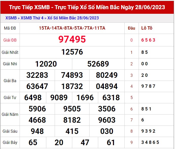
Task: Click the Giải Ba number 04894
Action: tap(107, 86)
